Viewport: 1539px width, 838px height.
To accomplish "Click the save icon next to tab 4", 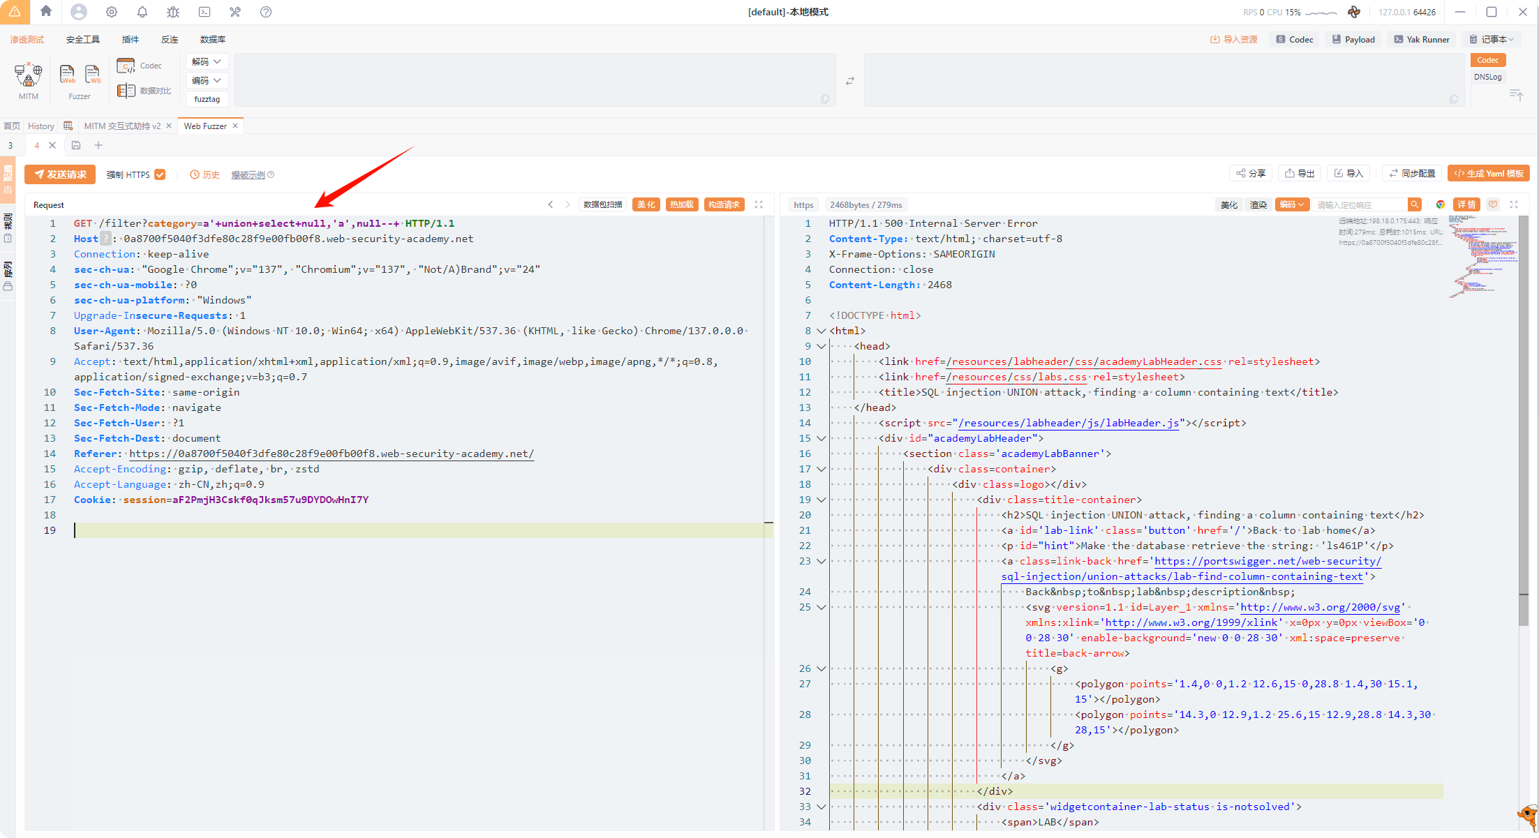I will (76, 145).
